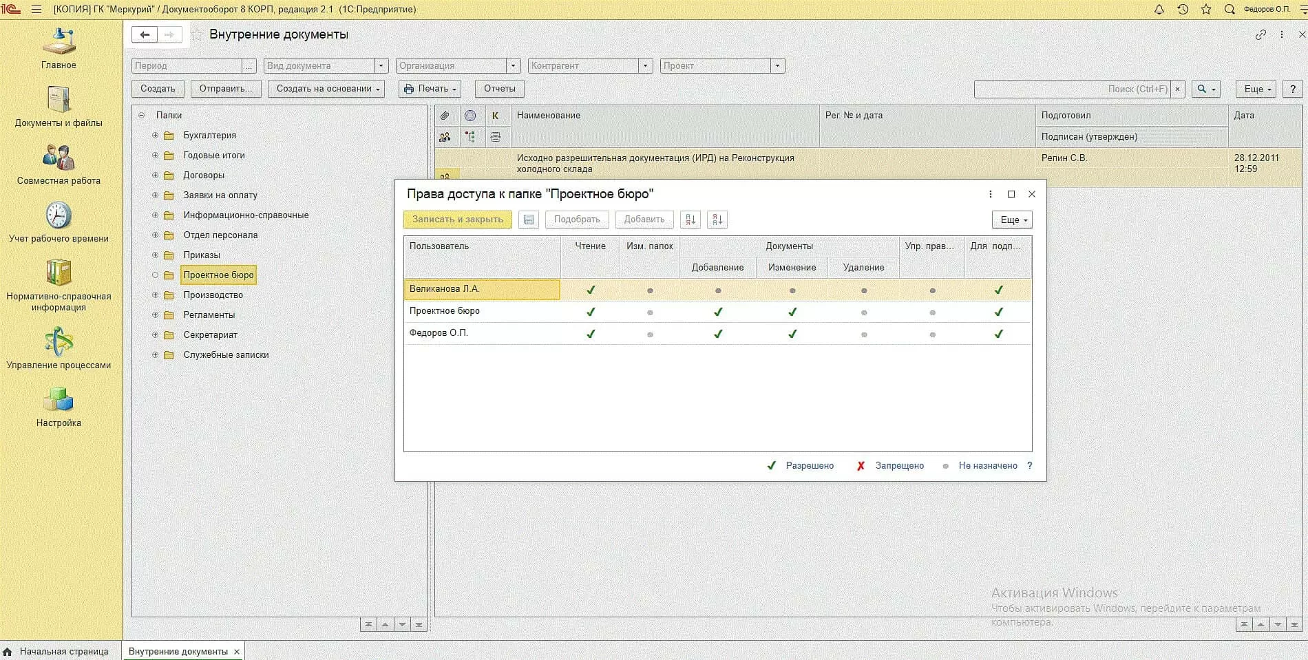Open the Настройка section
This screenshot has width=1308, height=660.
tap(59, 407)
